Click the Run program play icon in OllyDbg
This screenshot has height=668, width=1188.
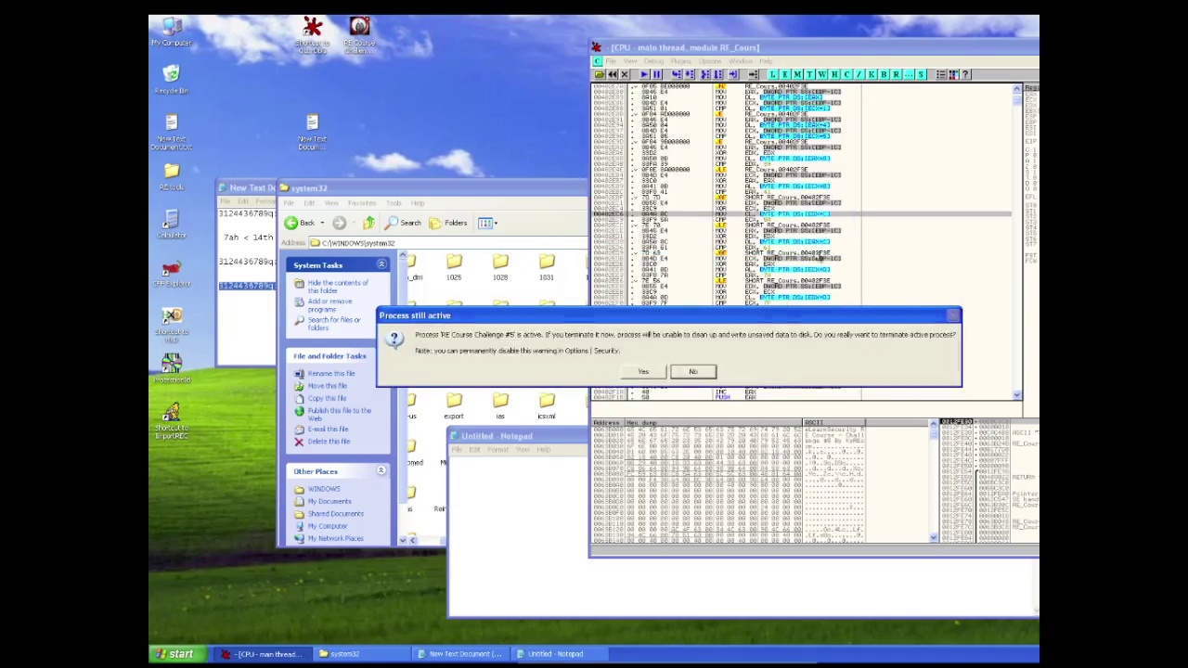point(644,74)
